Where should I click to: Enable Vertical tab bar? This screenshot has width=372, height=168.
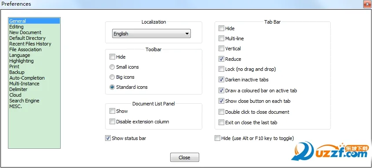click(221, 49)
